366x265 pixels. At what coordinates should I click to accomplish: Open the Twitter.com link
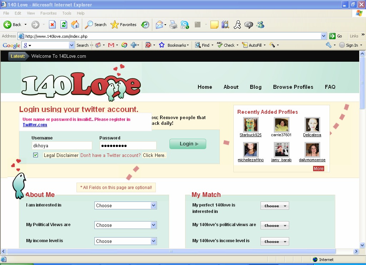35,124
